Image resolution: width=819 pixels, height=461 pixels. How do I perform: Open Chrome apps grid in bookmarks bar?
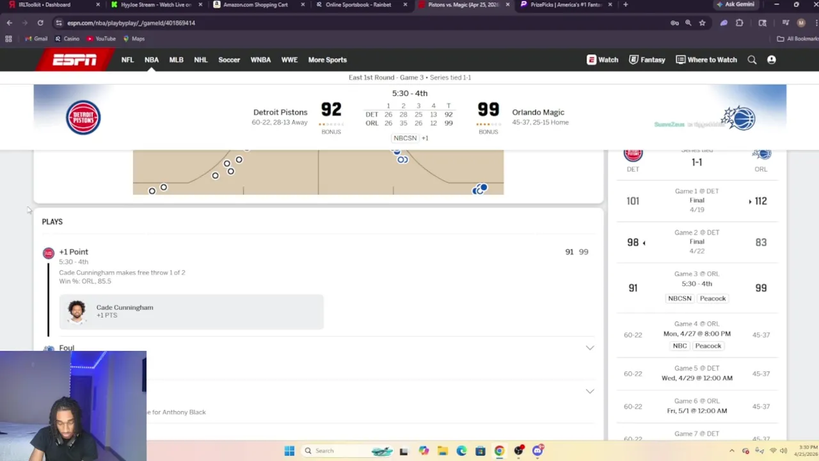(x=8, y=38)
